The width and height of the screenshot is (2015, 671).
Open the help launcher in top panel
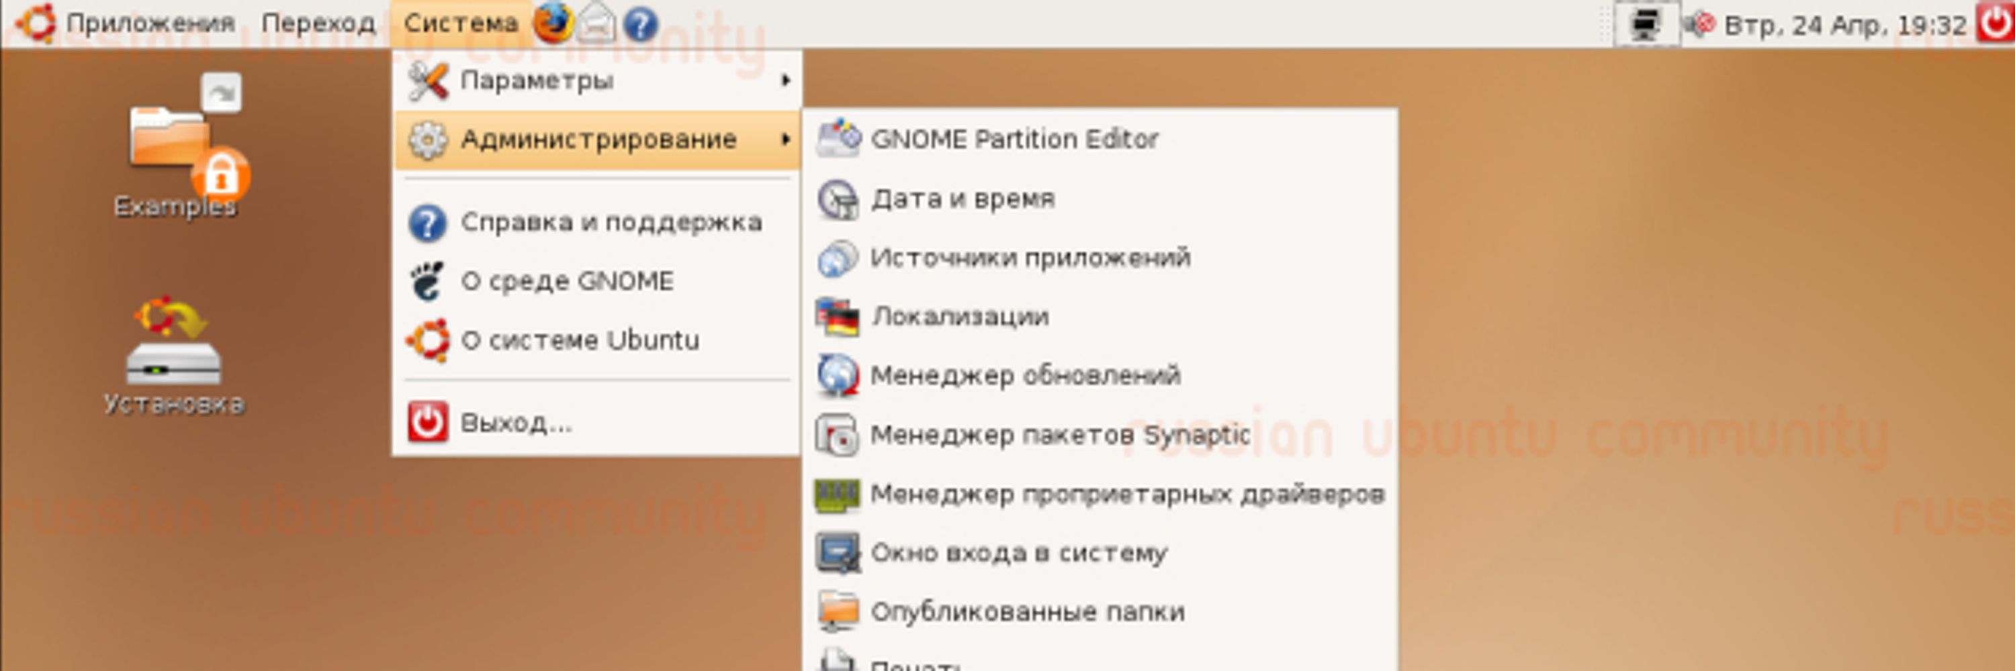641,24
